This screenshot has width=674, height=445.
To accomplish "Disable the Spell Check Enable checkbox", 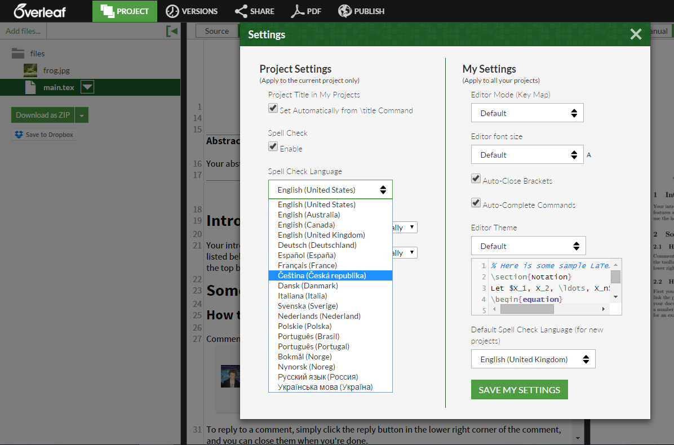I will [273, 146].
